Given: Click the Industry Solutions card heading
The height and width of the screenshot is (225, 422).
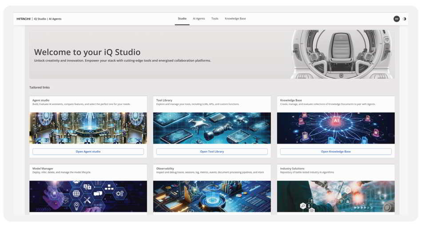Looking at the screenshot, I should tap(292, 169).
